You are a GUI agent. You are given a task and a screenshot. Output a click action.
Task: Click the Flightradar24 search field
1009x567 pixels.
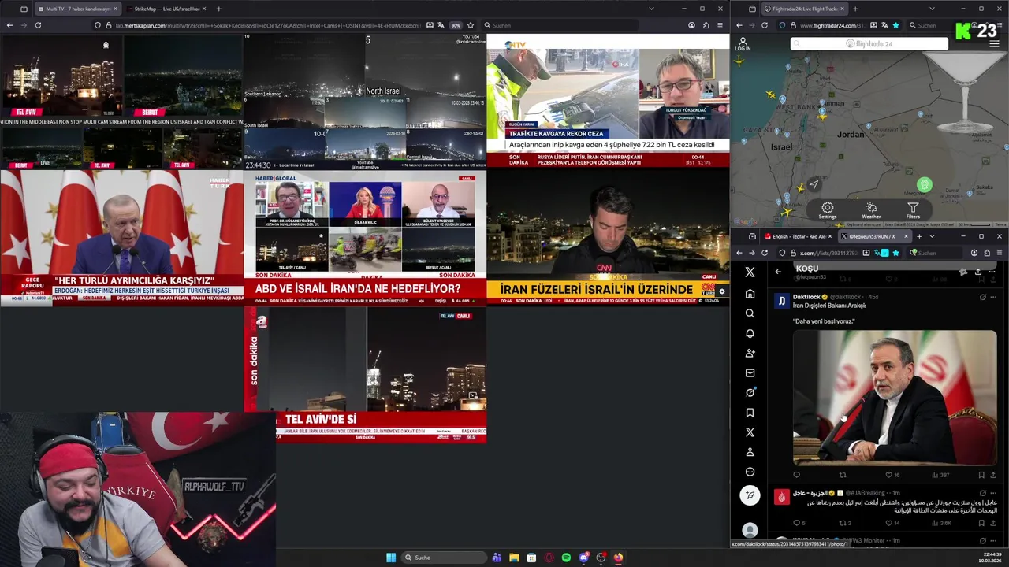coord(869,44)
